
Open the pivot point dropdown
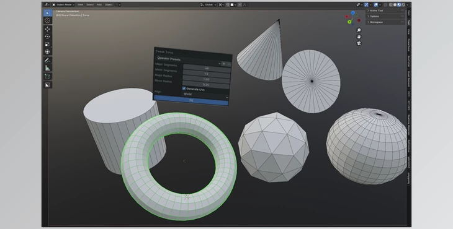tap(222, 4)
